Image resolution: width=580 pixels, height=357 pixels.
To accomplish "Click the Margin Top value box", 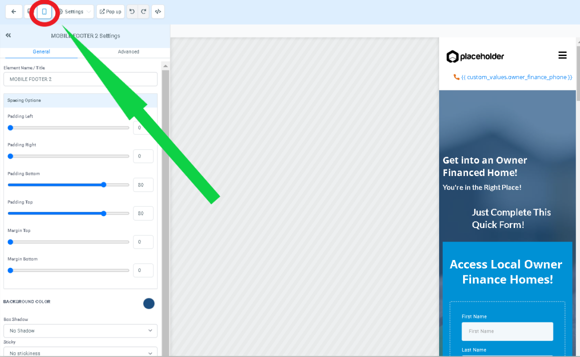I will point(143,242).
